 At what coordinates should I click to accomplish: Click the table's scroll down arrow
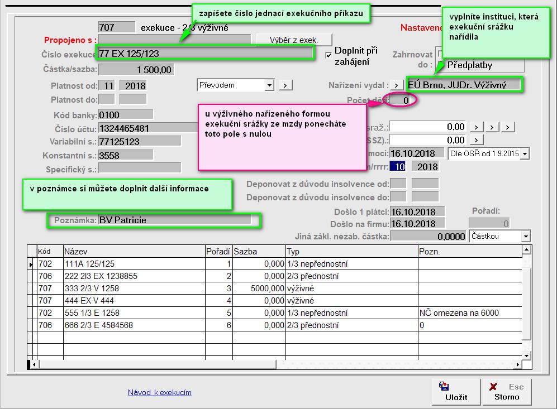coord(526,355)
